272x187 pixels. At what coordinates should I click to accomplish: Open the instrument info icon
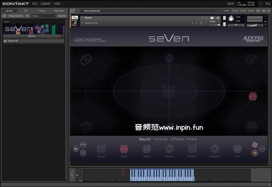pos(218,18)
